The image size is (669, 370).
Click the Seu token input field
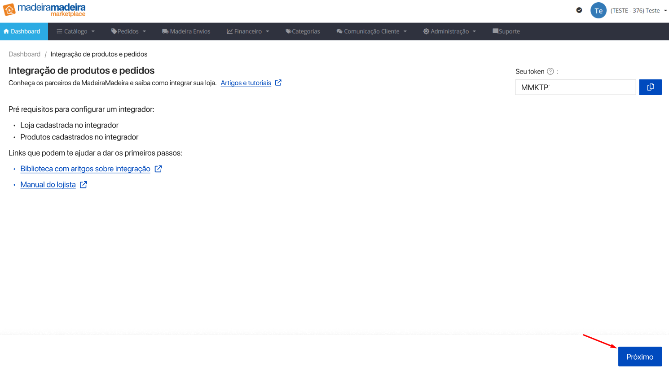click(x=575, y=87)
